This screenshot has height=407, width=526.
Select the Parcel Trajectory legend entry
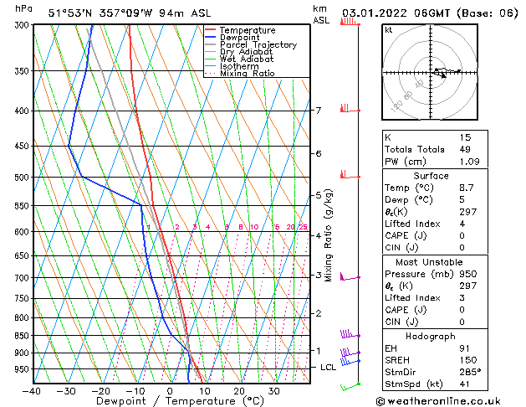click(x=258, y=45)
